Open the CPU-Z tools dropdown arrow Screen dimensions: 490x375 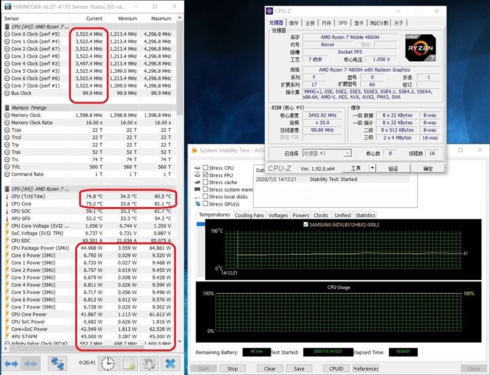coord(372,168)
